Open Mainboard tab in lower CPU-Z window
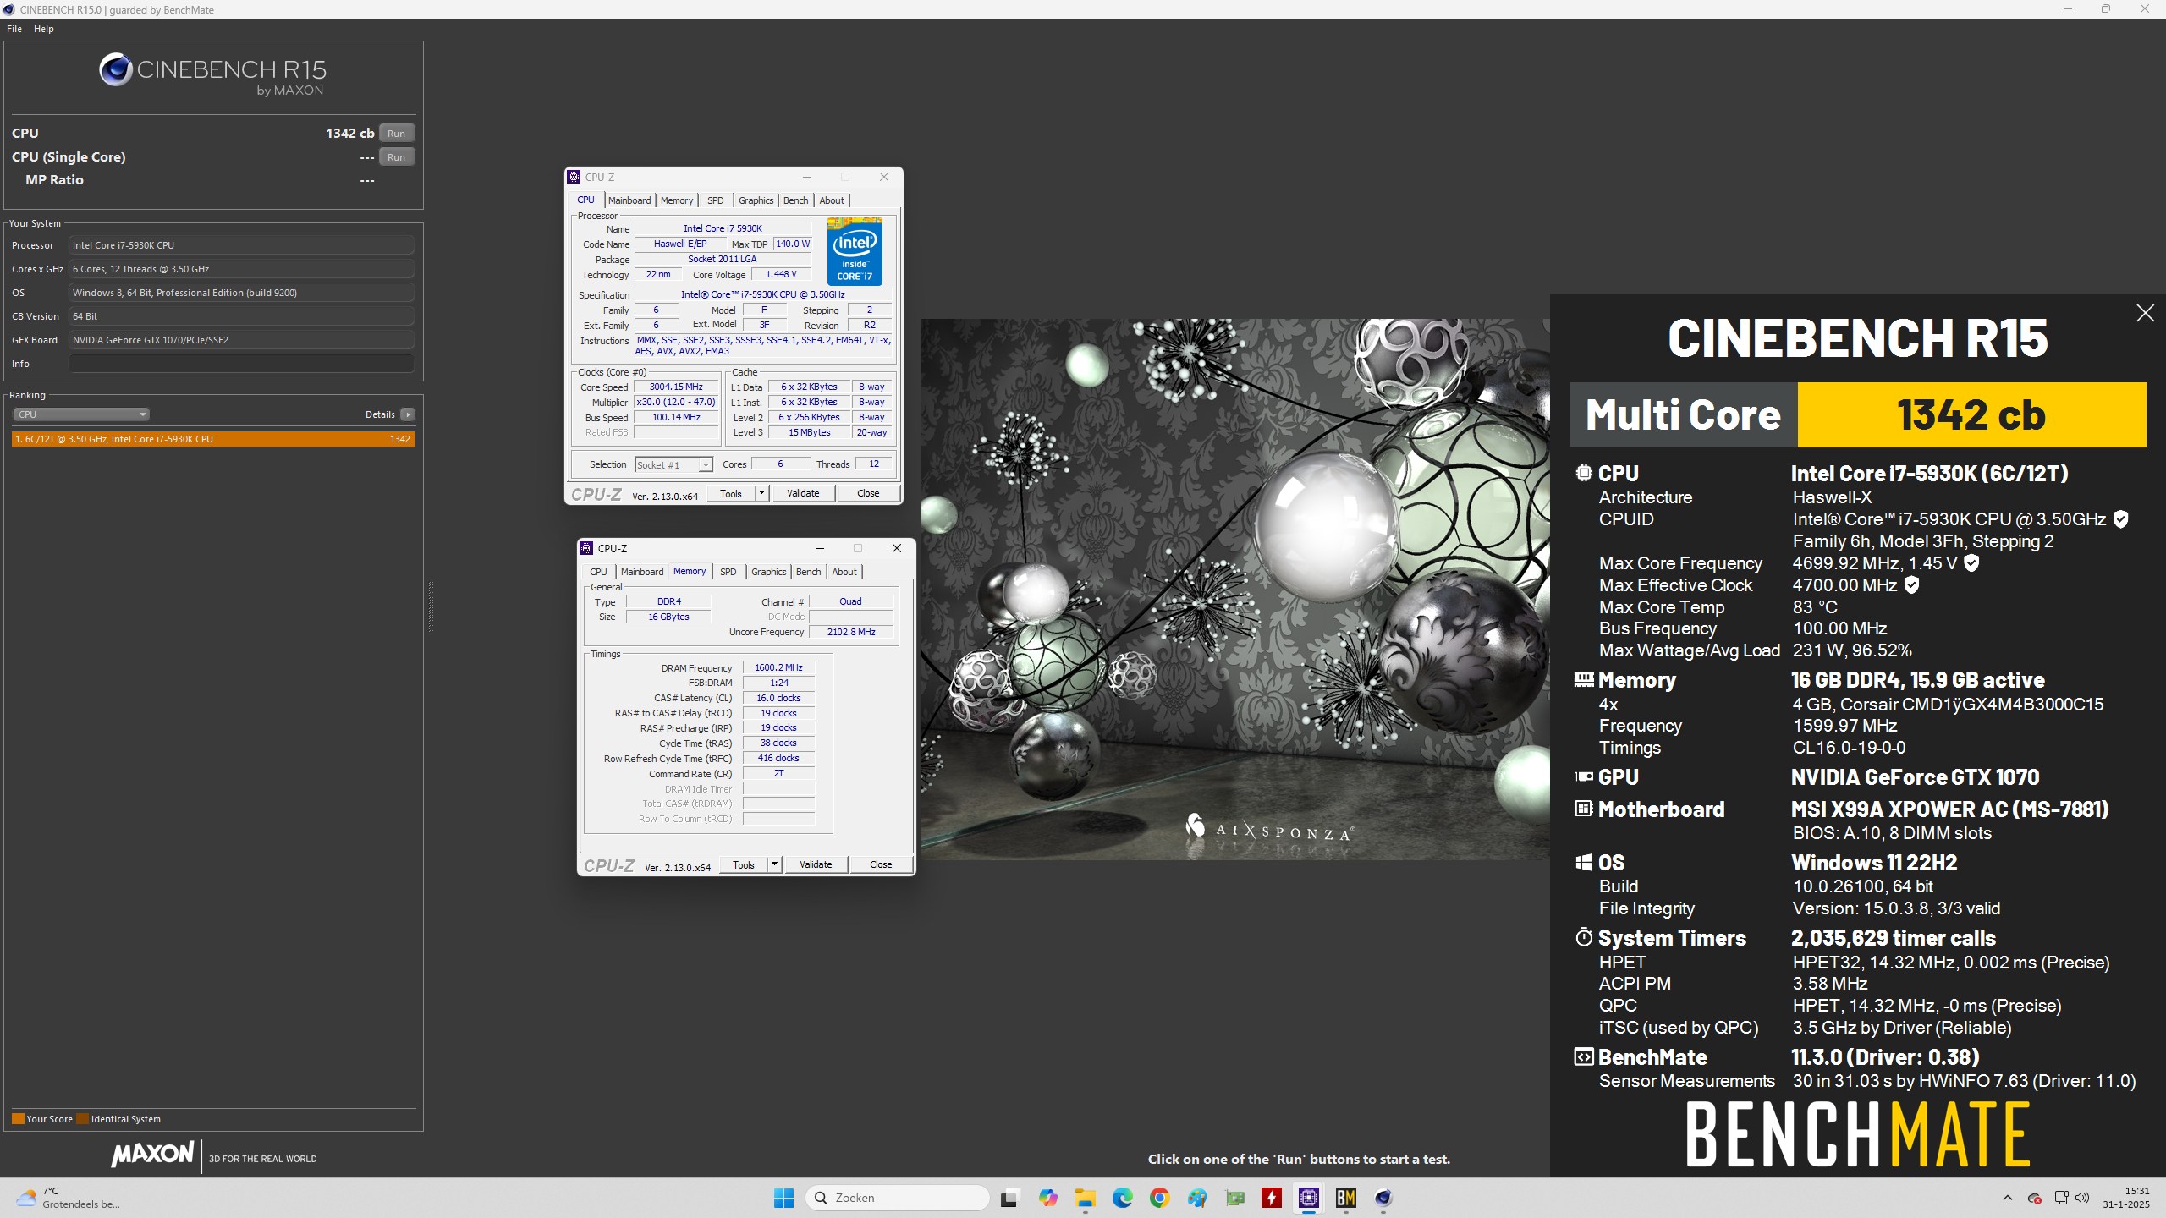2166x1218 pixels. pos(642,572)
